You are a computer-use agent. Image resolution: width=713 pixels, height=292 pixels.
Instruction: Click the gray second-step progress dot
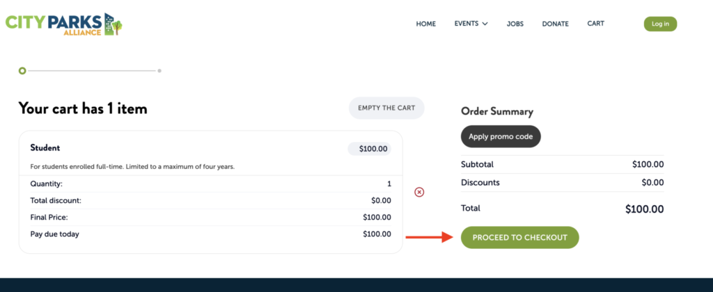tap(159, 70)
